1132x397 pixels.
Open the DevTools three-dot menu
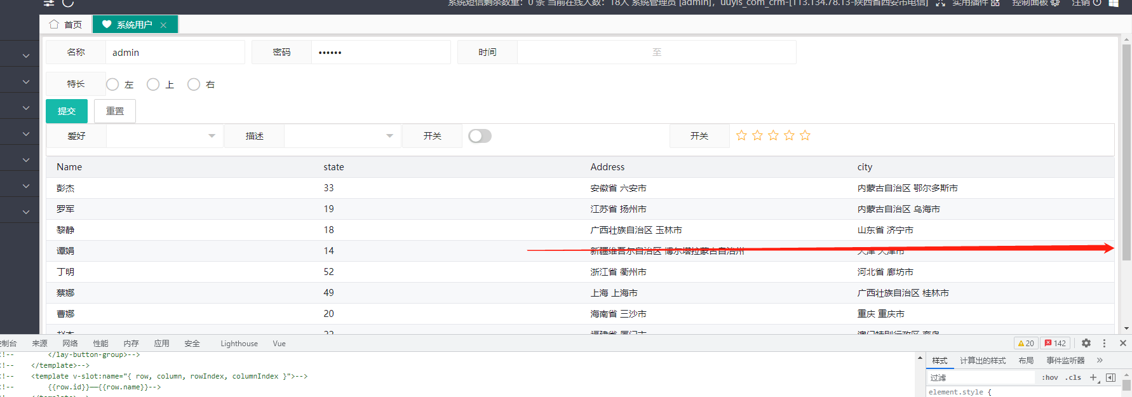(x=1104, y=343)
